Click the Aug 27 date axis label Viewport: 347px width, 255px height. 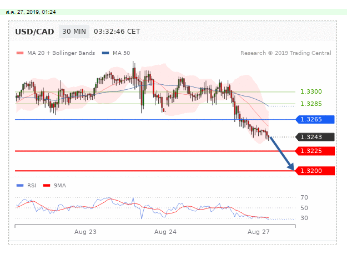click(x=259, y=232)
